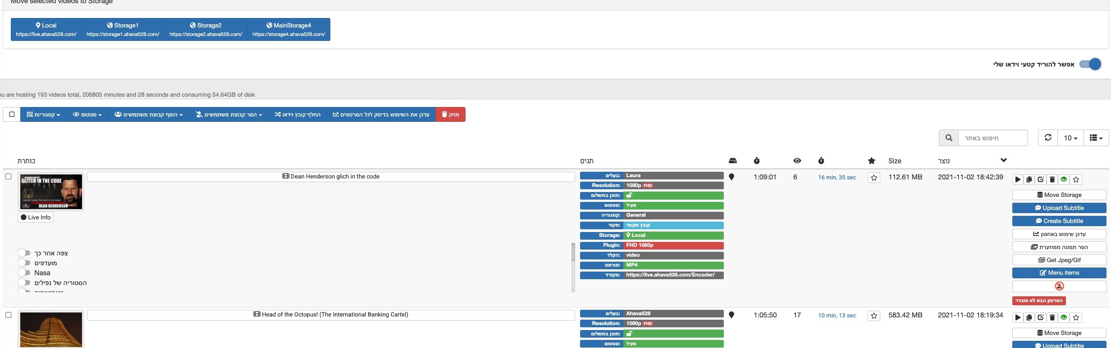1111x348 pixels.
Task: Click the Get Jpeg/Gif button
Action: [x=1059, y=260]
